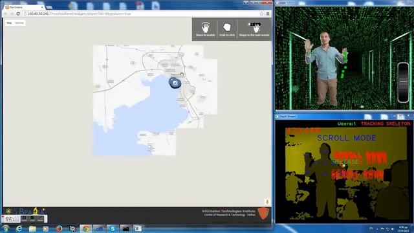This screenshot has height=233, width=414.
Task: Open Windows Media Player from the taskbar
Action: (x=46, y=228)
